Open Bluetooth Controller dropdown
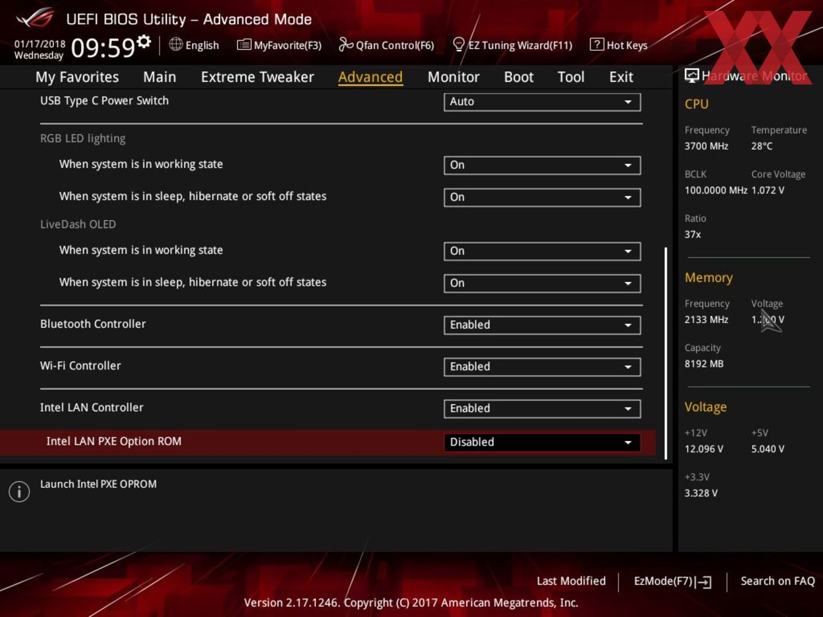This screenshot has width=823, height=617. point(542,325)
